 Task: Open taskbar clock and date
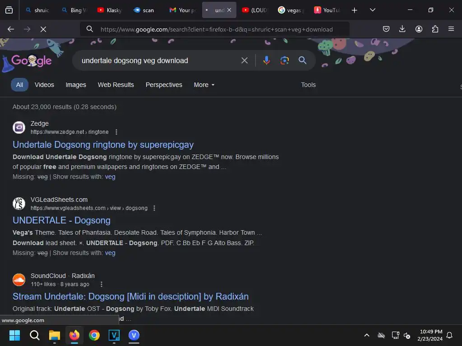click(430, 335)
